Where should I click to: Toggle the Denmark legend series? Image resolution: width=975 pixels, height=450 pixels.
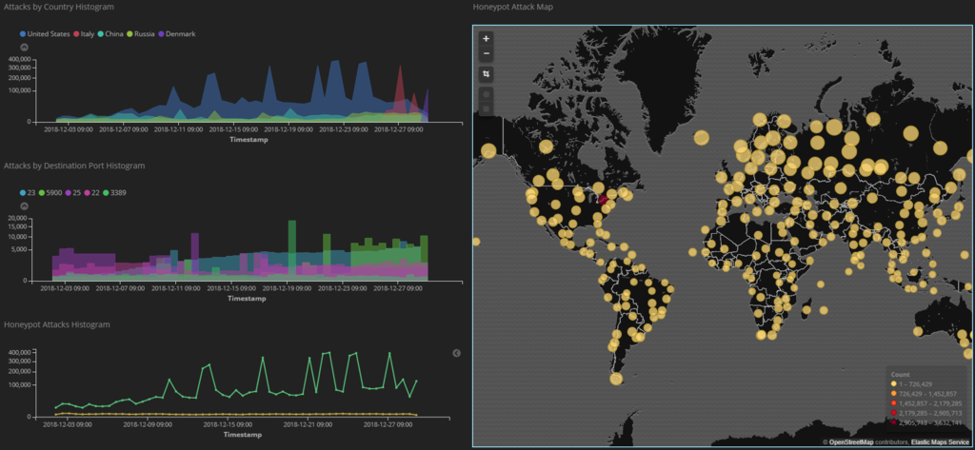click(176, 34)
